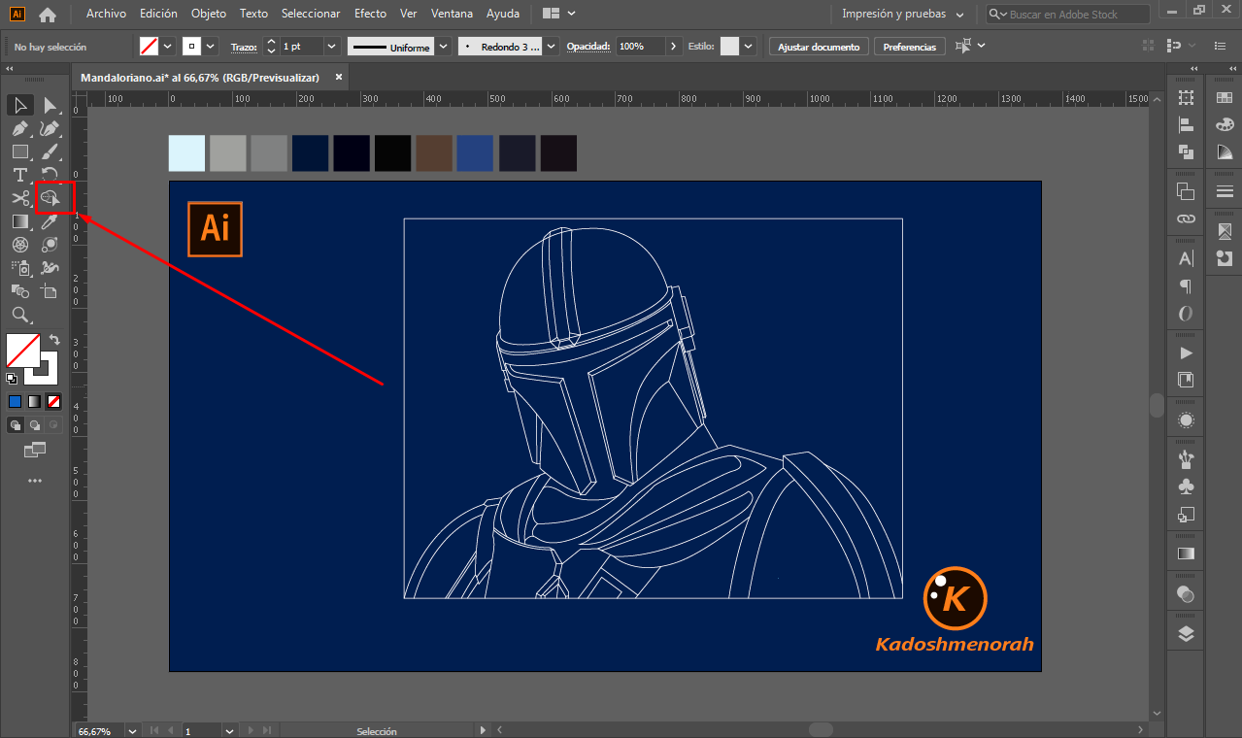Select the Scissors tool

(x=19, y=198)
